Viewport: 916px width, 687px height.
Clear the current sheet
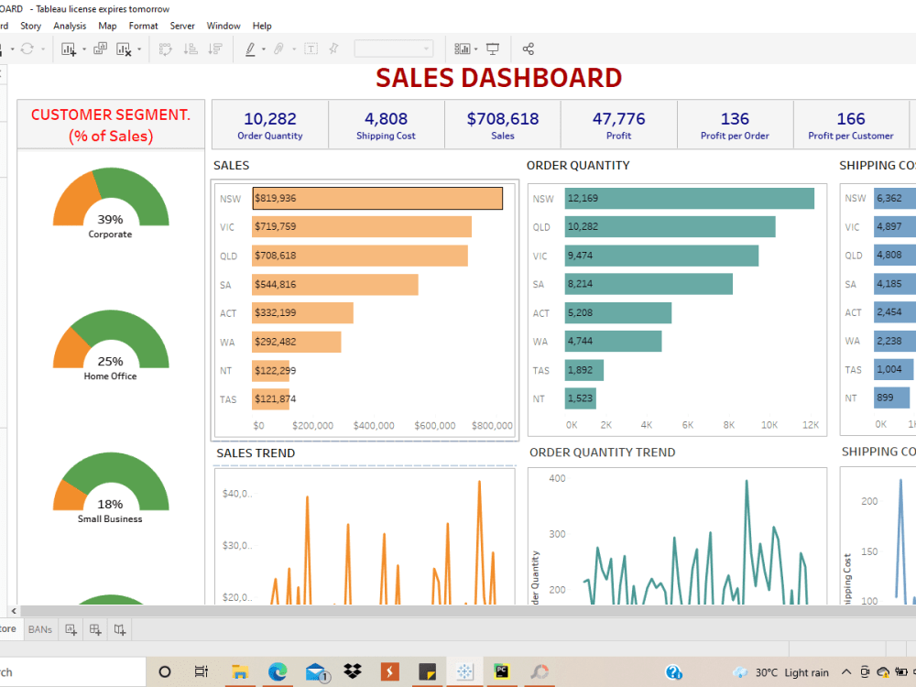125,49
